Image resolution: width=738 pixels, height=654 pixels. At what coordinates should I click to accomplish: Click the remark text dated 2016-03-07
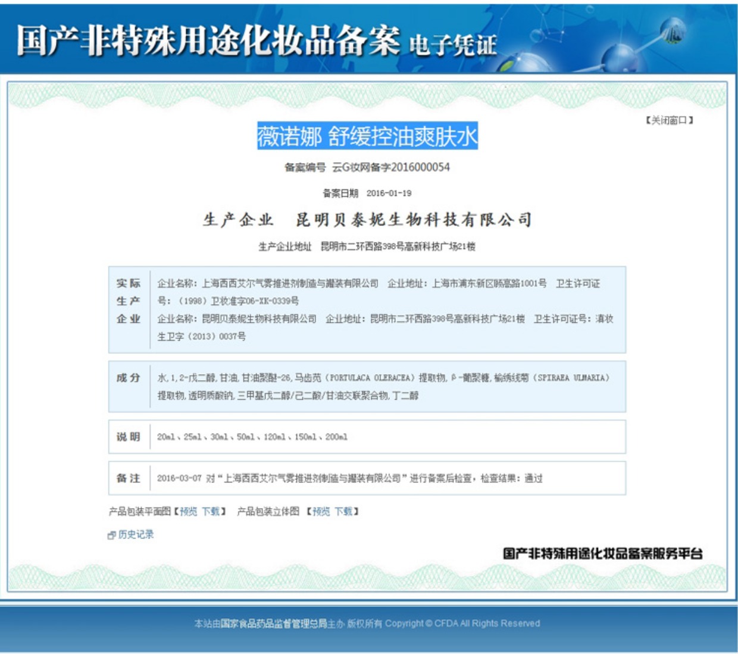(x=350, y=478)
